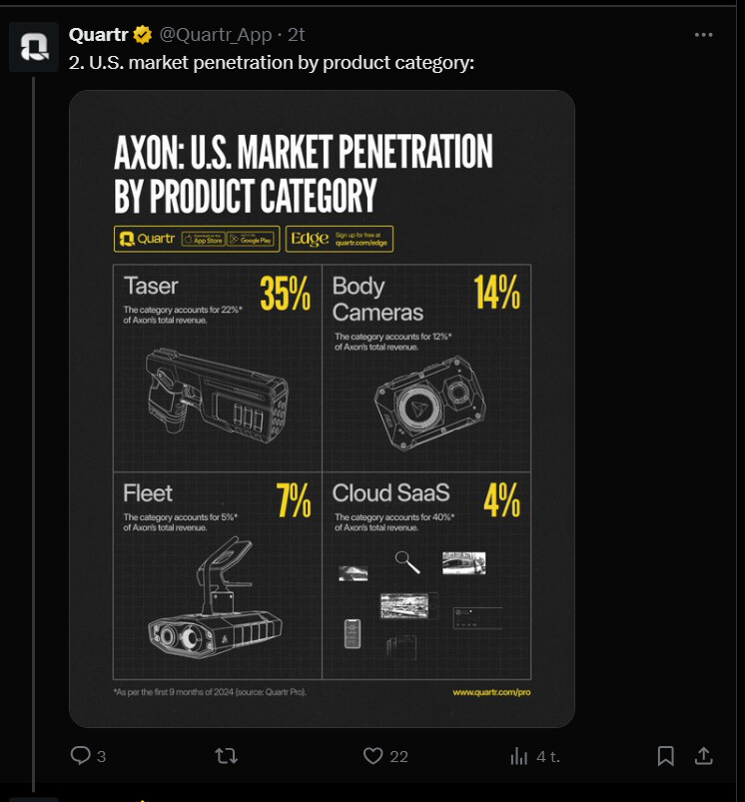Image resolution: width=745 pixels, height=802 pixels.
Task: Open the tweet view analytics icon
Action: pyautogui.click(x=519, y=756)
